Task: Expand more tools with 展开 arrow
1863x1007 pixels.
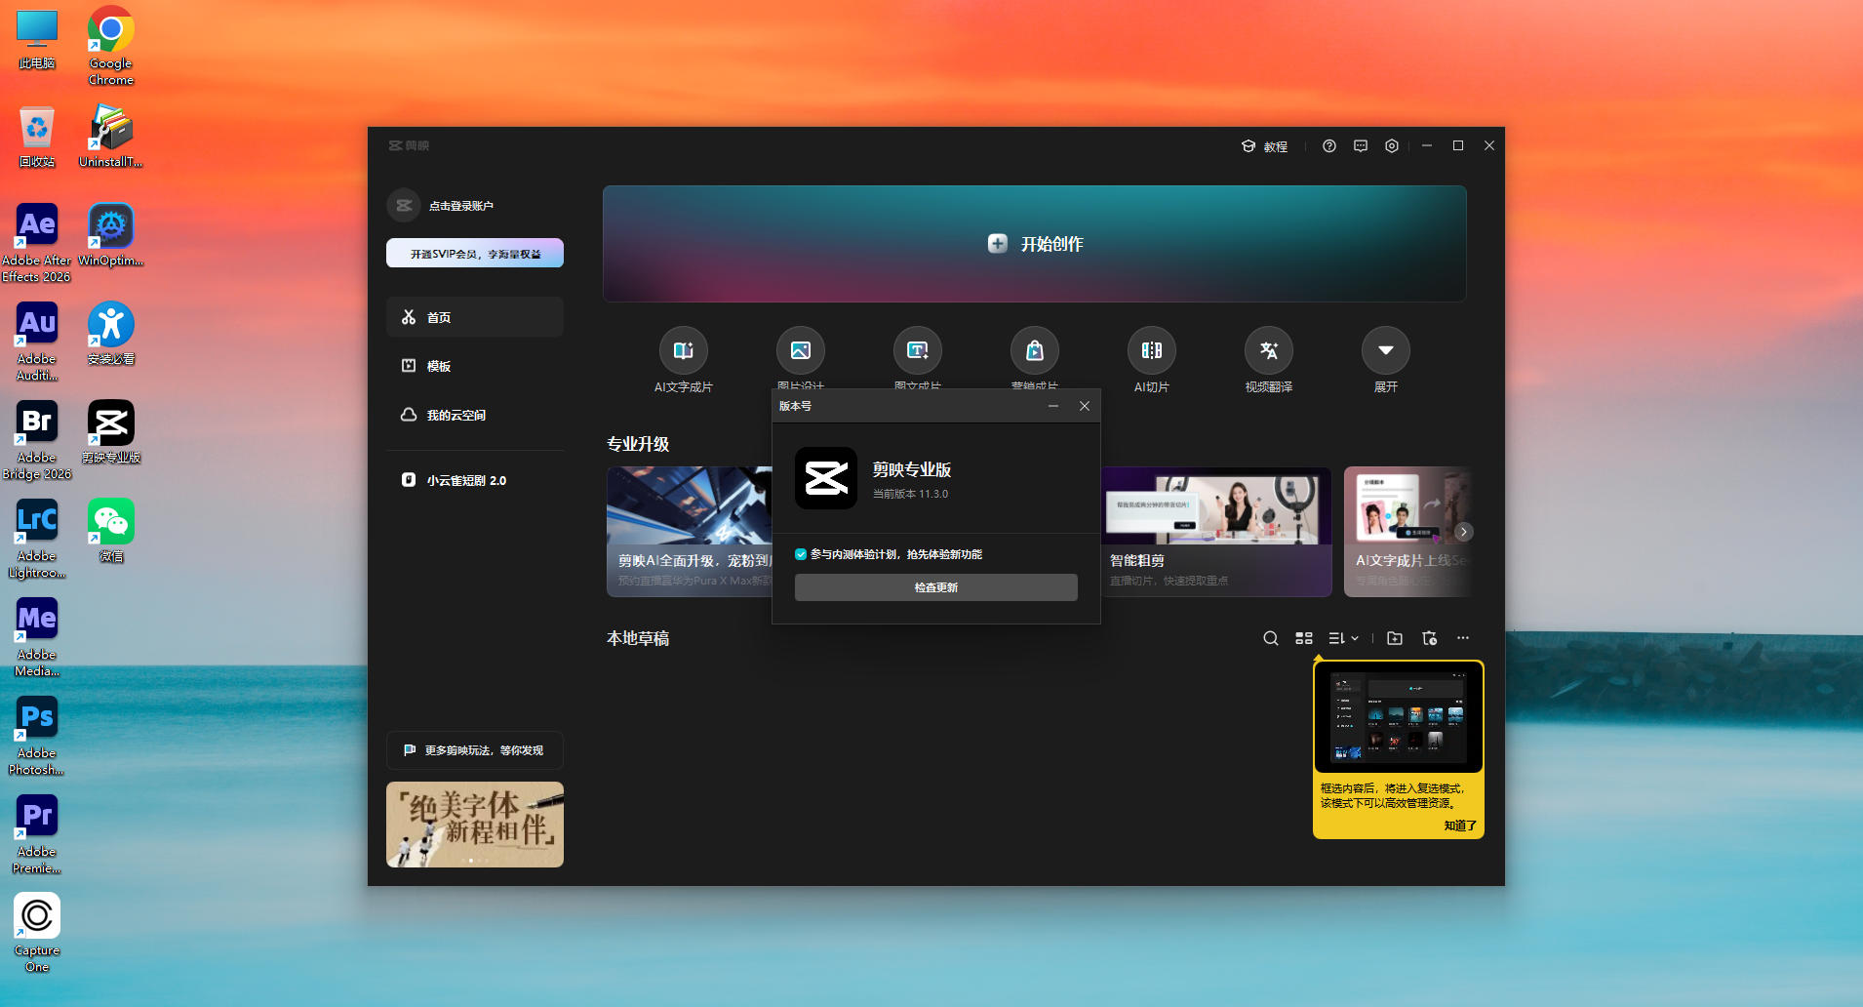Action: click(1385, 350)
